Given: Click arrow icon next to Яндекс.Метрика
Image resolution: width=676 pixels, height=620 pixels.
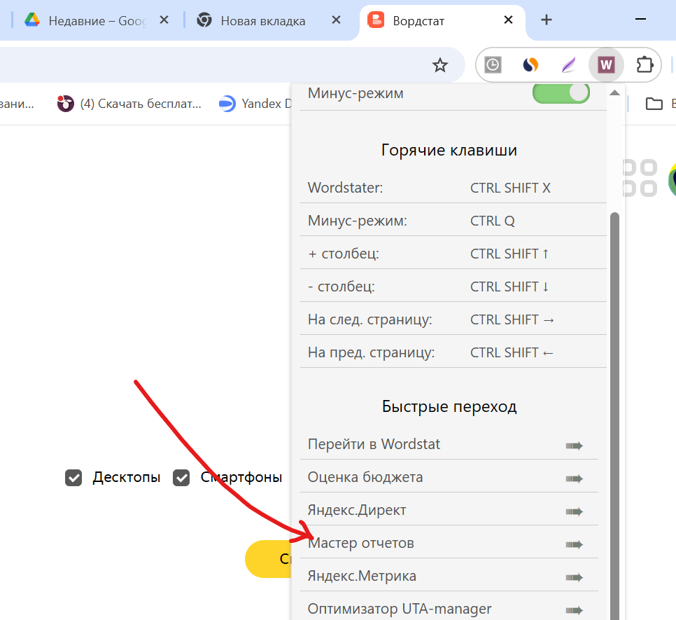Looking at the screenshot, I should pyautogui.click(x=574, y=577).
